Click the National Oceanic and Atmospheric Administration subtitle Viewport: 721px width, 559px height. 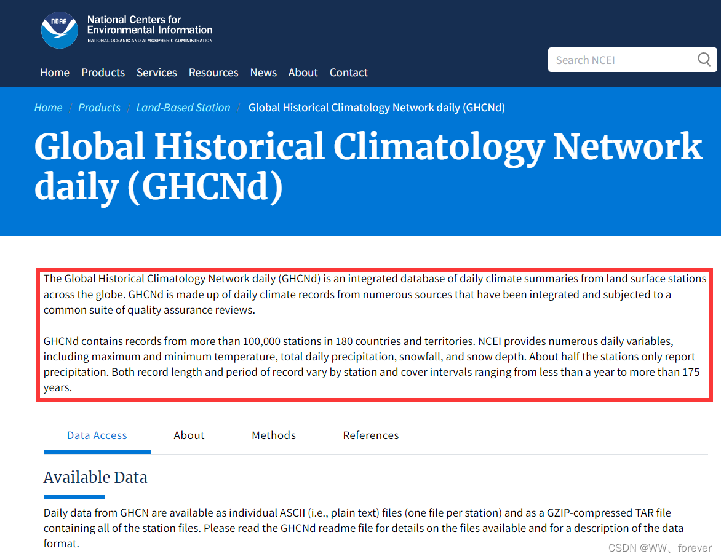point(150,41)
